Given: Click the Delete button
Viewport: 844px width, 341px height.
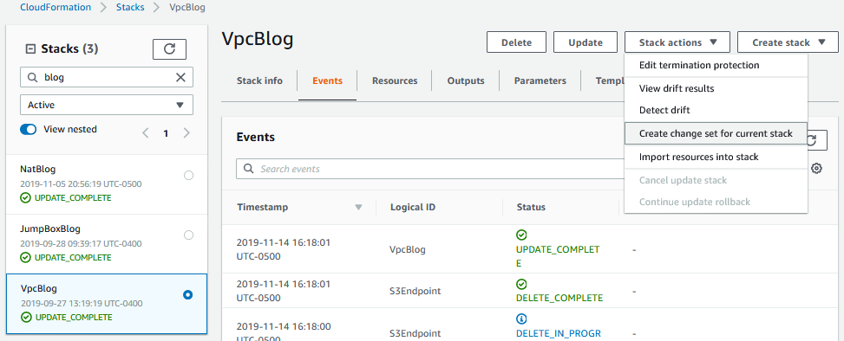Looking at the screenshot, I should click(x=516, y=42).
